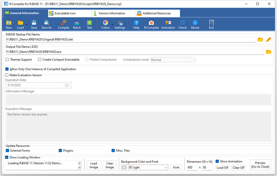
Task: Click the Load Image button
Action: 94,165
